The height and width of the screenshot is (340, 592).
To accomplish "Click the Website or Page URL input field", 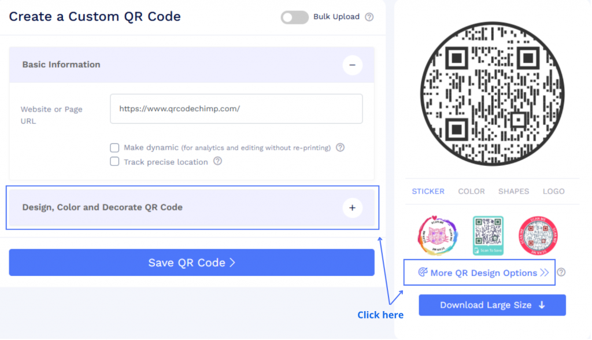I will 236,109.
